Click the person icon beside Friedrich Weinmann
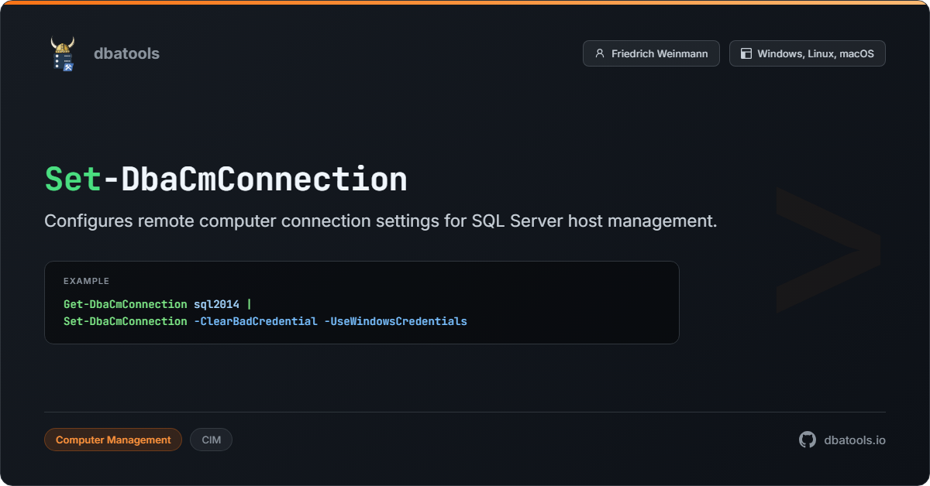Screen dimensions: 930x486 (x=599, y=53)
